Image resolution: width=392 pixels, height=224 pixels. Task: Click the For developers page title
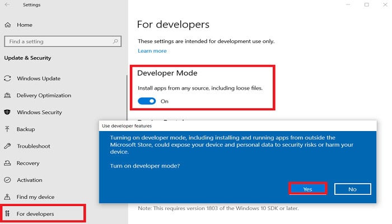[173, 25]
